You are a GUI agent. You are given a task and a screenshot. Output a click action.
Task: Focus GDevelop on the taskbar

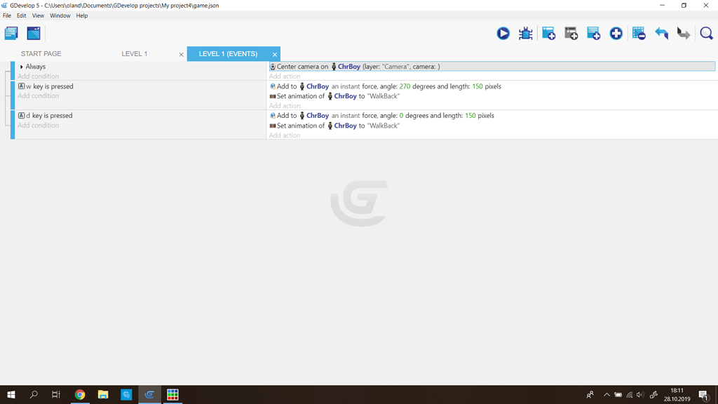tap(149, 394)
